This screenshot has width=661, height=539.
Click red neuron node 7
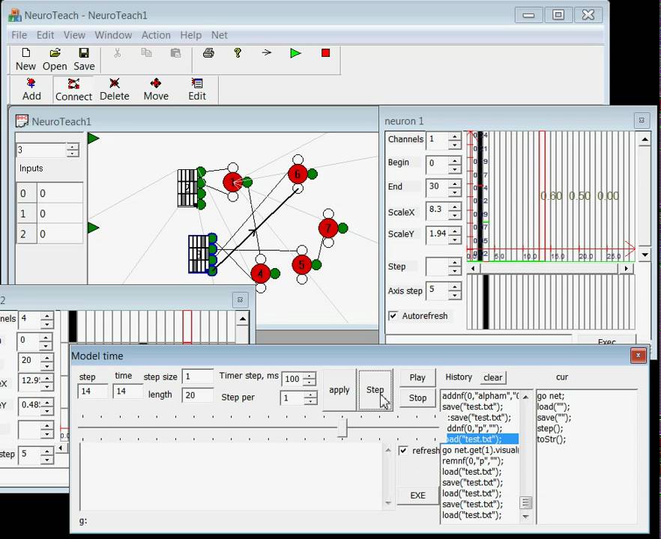(x=328, y=228)
